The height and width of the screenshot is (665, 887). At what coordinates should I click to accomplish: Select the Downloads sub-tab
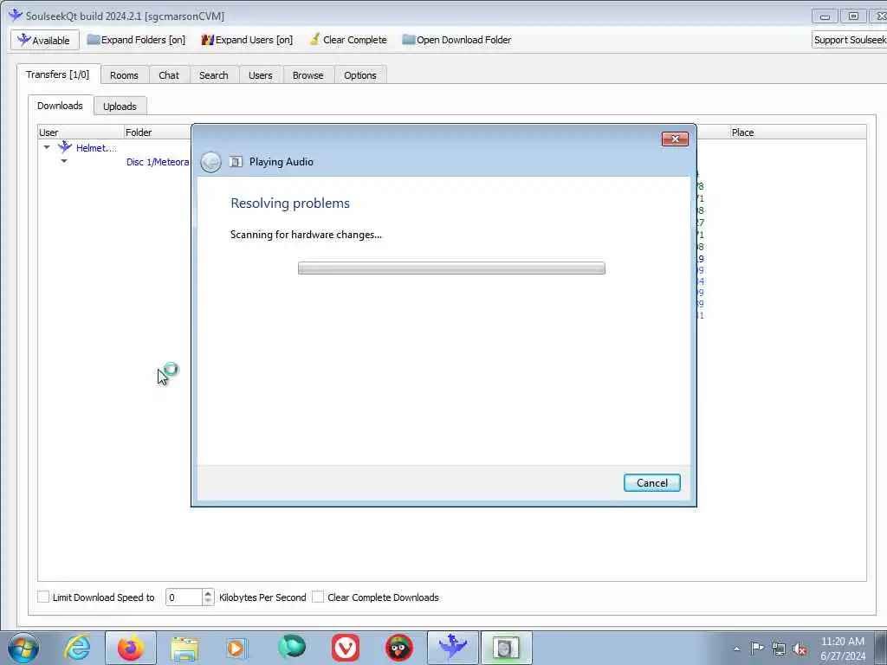click(60, 106)
